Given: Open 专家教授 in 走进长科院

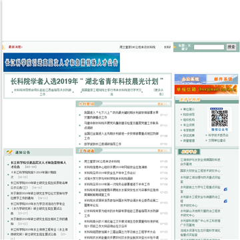Looking at the screenshot, I should 189,130.
